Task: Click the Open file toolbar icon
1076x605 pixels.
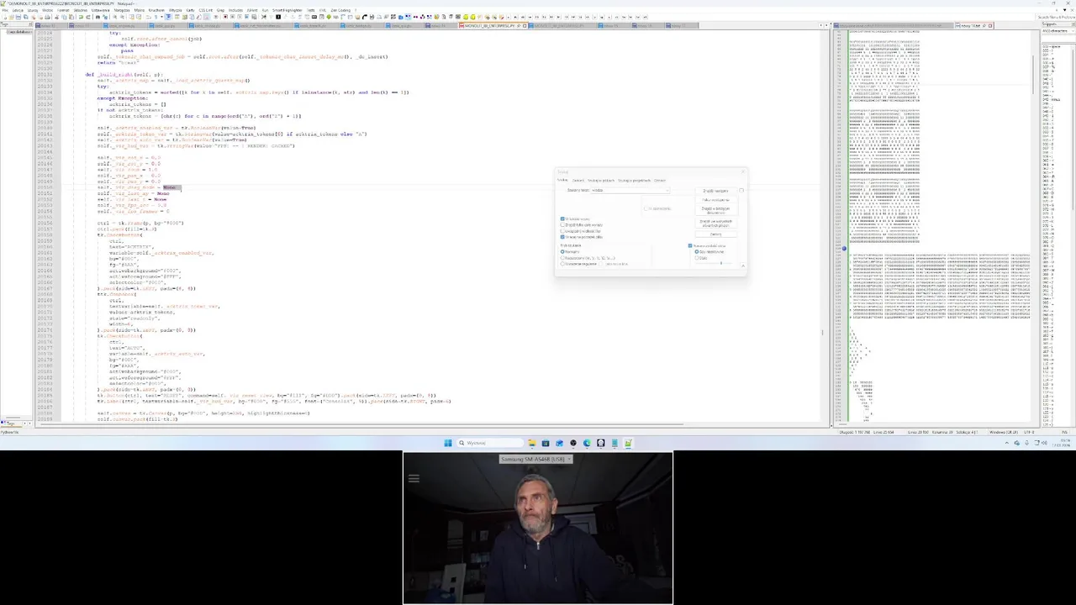Action: (12, 17)
